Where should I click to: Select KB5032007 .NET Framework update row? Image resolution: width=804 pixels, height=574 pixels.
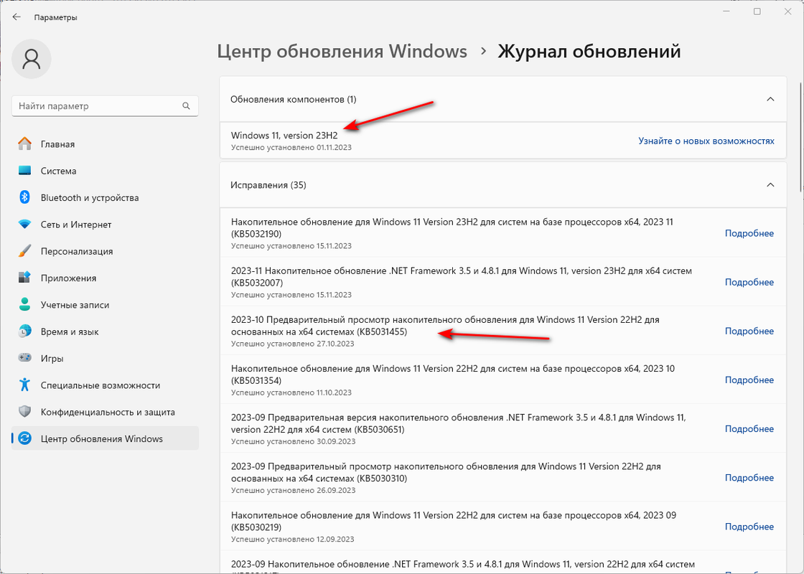[503, 282]
